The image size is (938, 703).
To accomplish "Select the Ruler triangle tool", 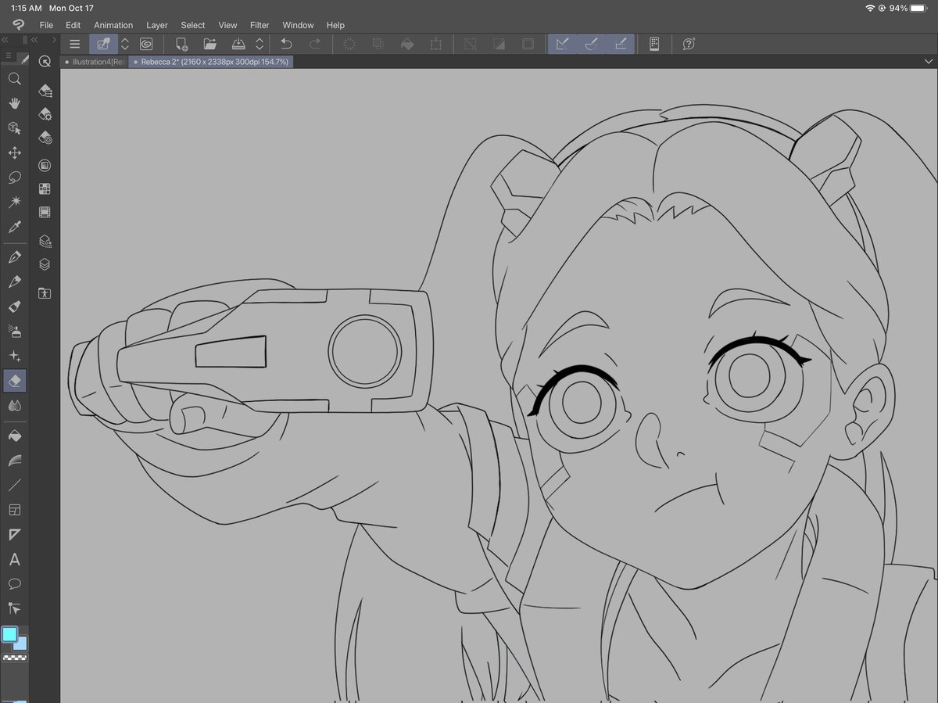I will tap(14, 535).
